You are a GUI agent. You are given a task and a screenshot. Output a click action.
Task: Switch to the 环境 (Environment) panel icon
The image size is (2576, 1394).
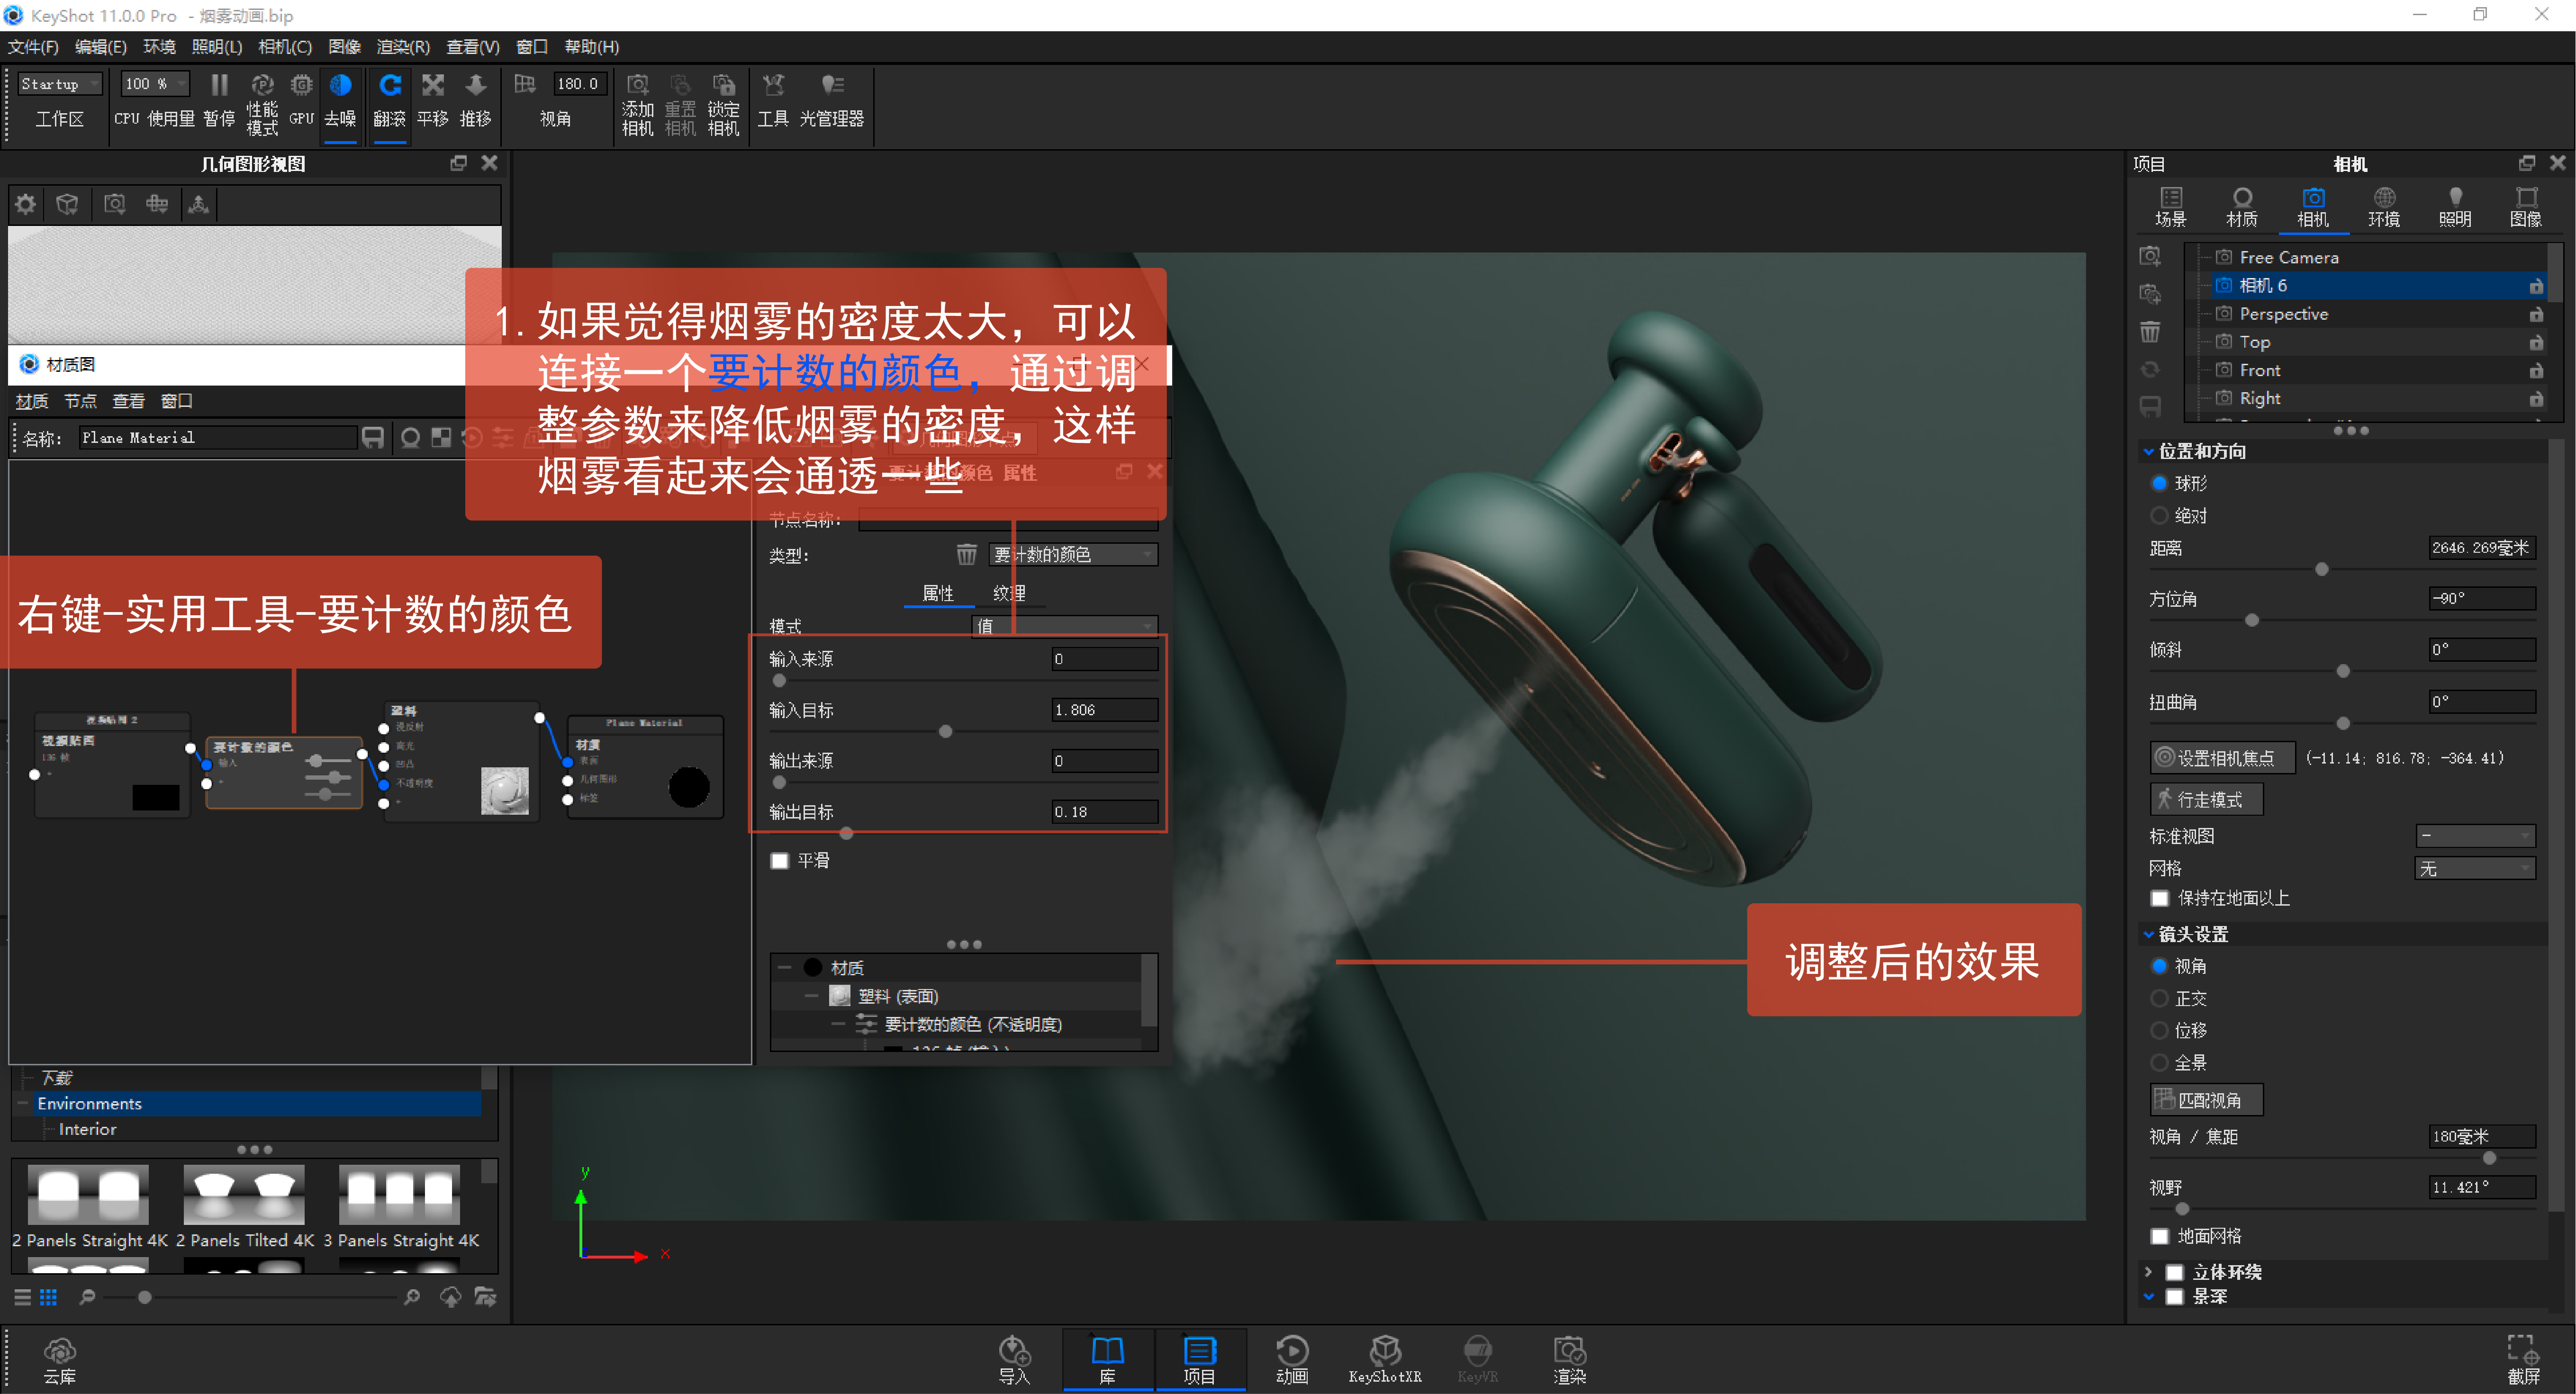click(2384, 206)
